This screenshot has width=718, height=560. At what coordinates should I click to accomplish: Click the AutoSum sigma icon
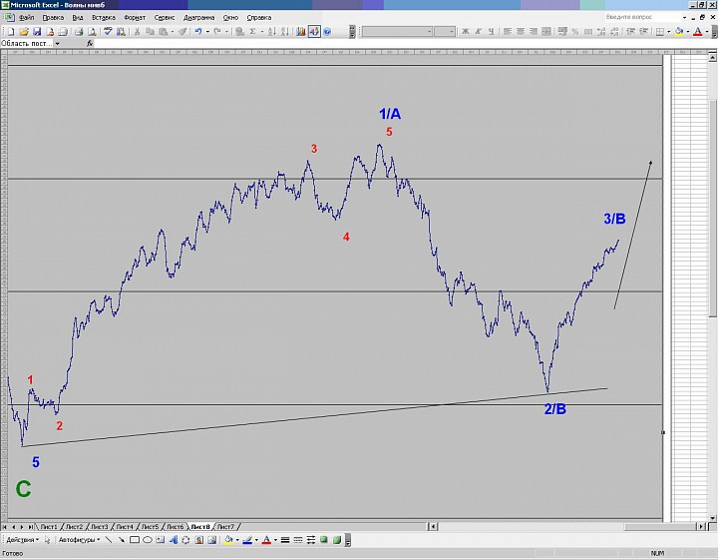252,31
